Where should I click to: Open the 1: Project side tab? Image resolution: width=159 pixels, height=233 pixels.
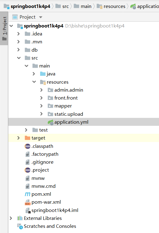4,28
